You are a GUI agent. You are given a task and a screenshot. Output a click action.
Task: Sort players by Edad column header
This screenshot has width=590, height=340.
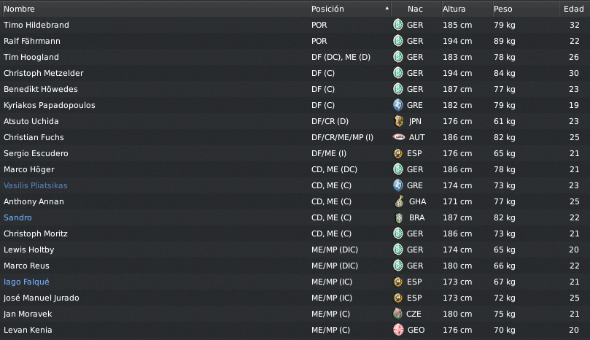click(574, 9)
